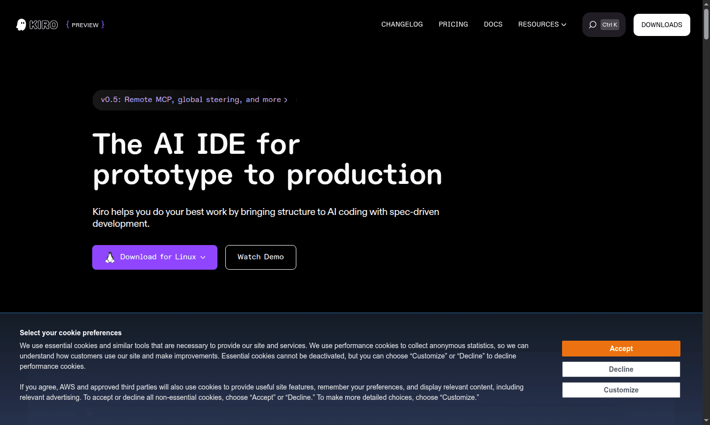Click the right-side page scrollbar
Viewport: 710px width, 425px height.
[x=706, y=22]
